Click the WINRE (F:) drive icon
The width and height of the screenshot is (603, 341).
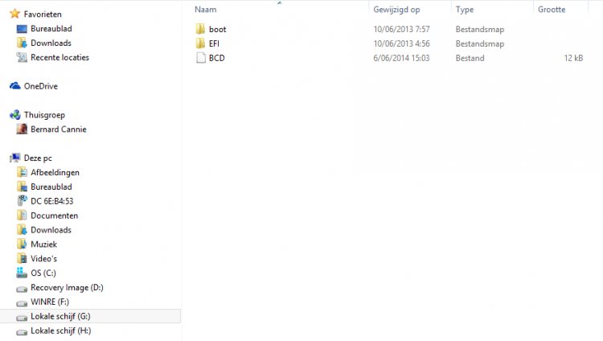tap(22, 303)
